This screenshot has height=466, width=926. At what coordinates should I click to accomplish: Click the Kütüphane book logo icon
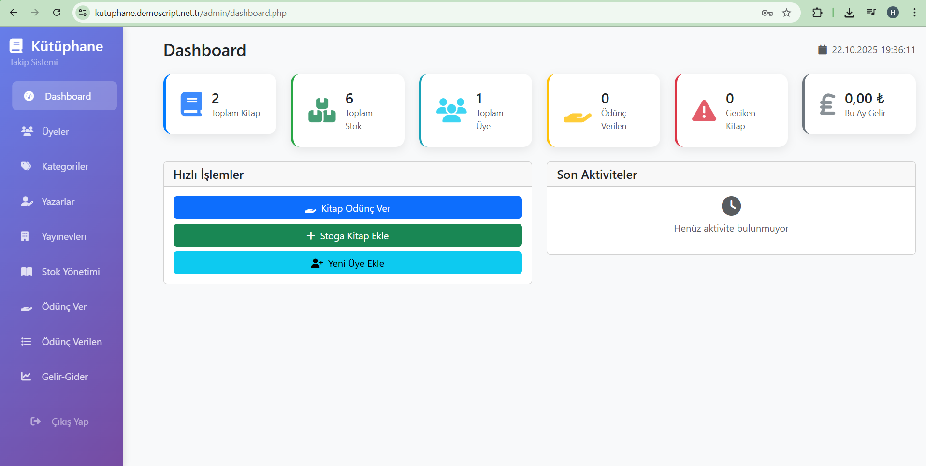point(16,46)
